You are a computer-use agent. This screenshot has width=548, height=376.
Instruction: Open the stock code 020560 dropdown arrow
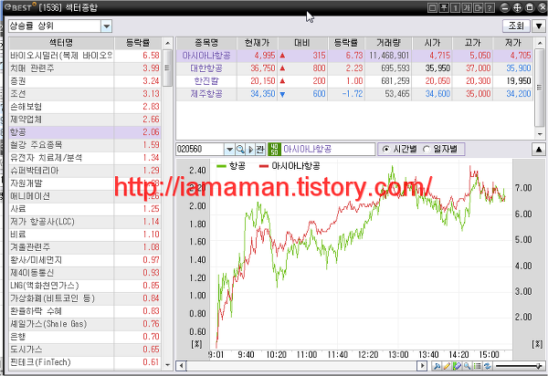[x=229, y=150]
